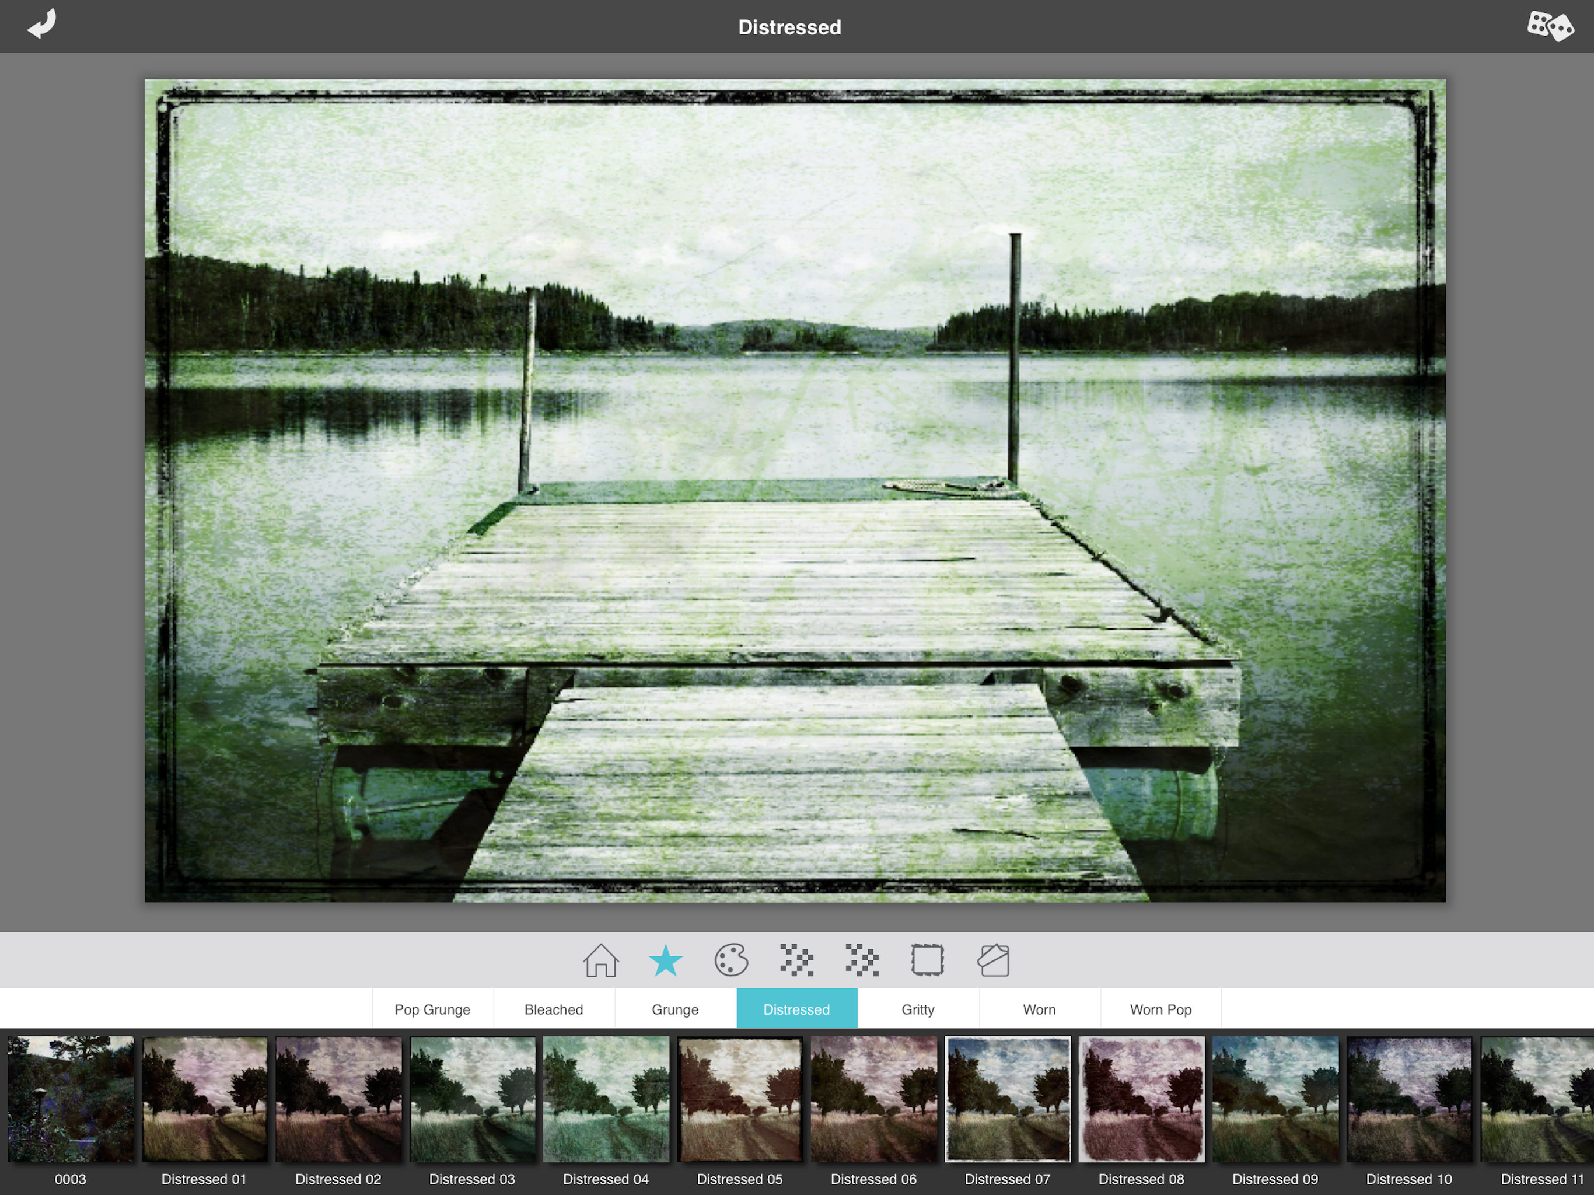Screen dimensions: 1594x1195
Task: Open the color palette icon
Action: [x=730, y=960]
